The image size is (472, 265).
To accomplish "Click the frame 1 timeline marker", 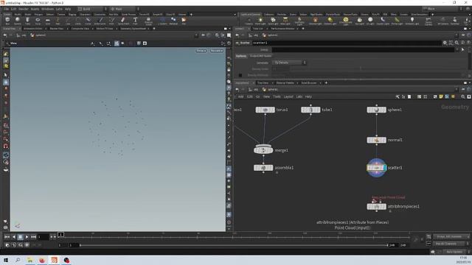I will pyautogui.click(x=60, y=234).
